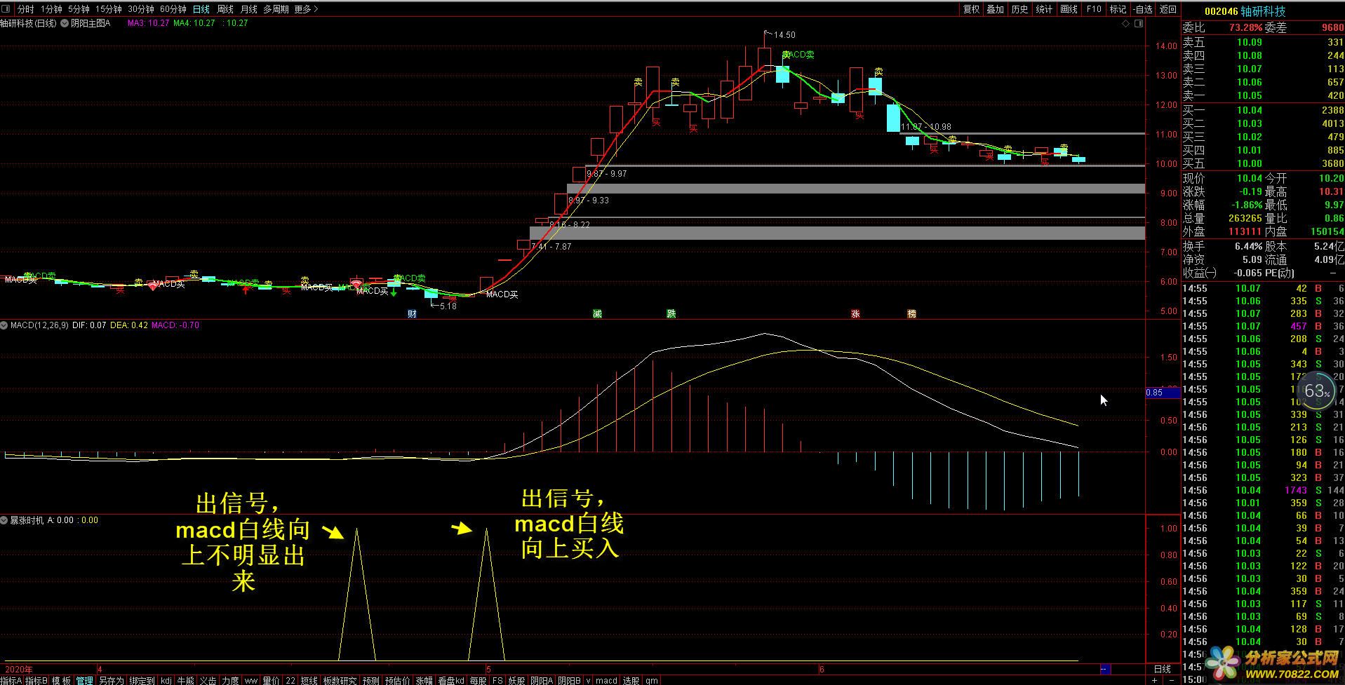Image resolution: width=1345 pixels, height=685 pixels.
Task: Click the 14.50 high price label on chart
Action: 784,34
